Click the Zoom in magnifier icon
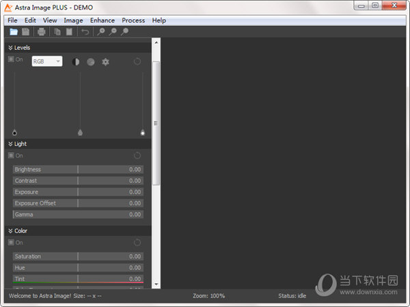410x307 pixels. point(101,32)
